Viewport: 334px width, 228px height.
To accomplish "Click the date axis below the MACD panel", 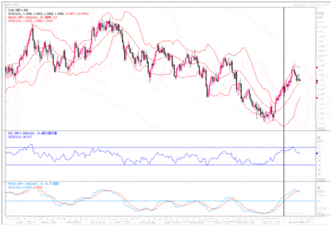I will [158, 220].
